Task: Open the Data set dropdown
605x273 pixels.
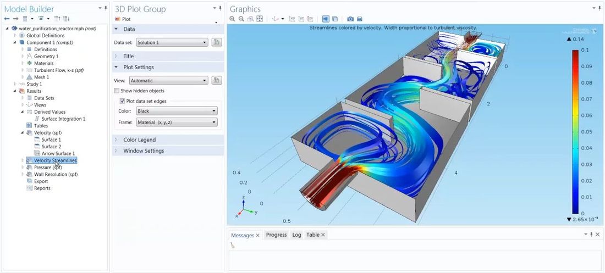Action: click(172, 42)
